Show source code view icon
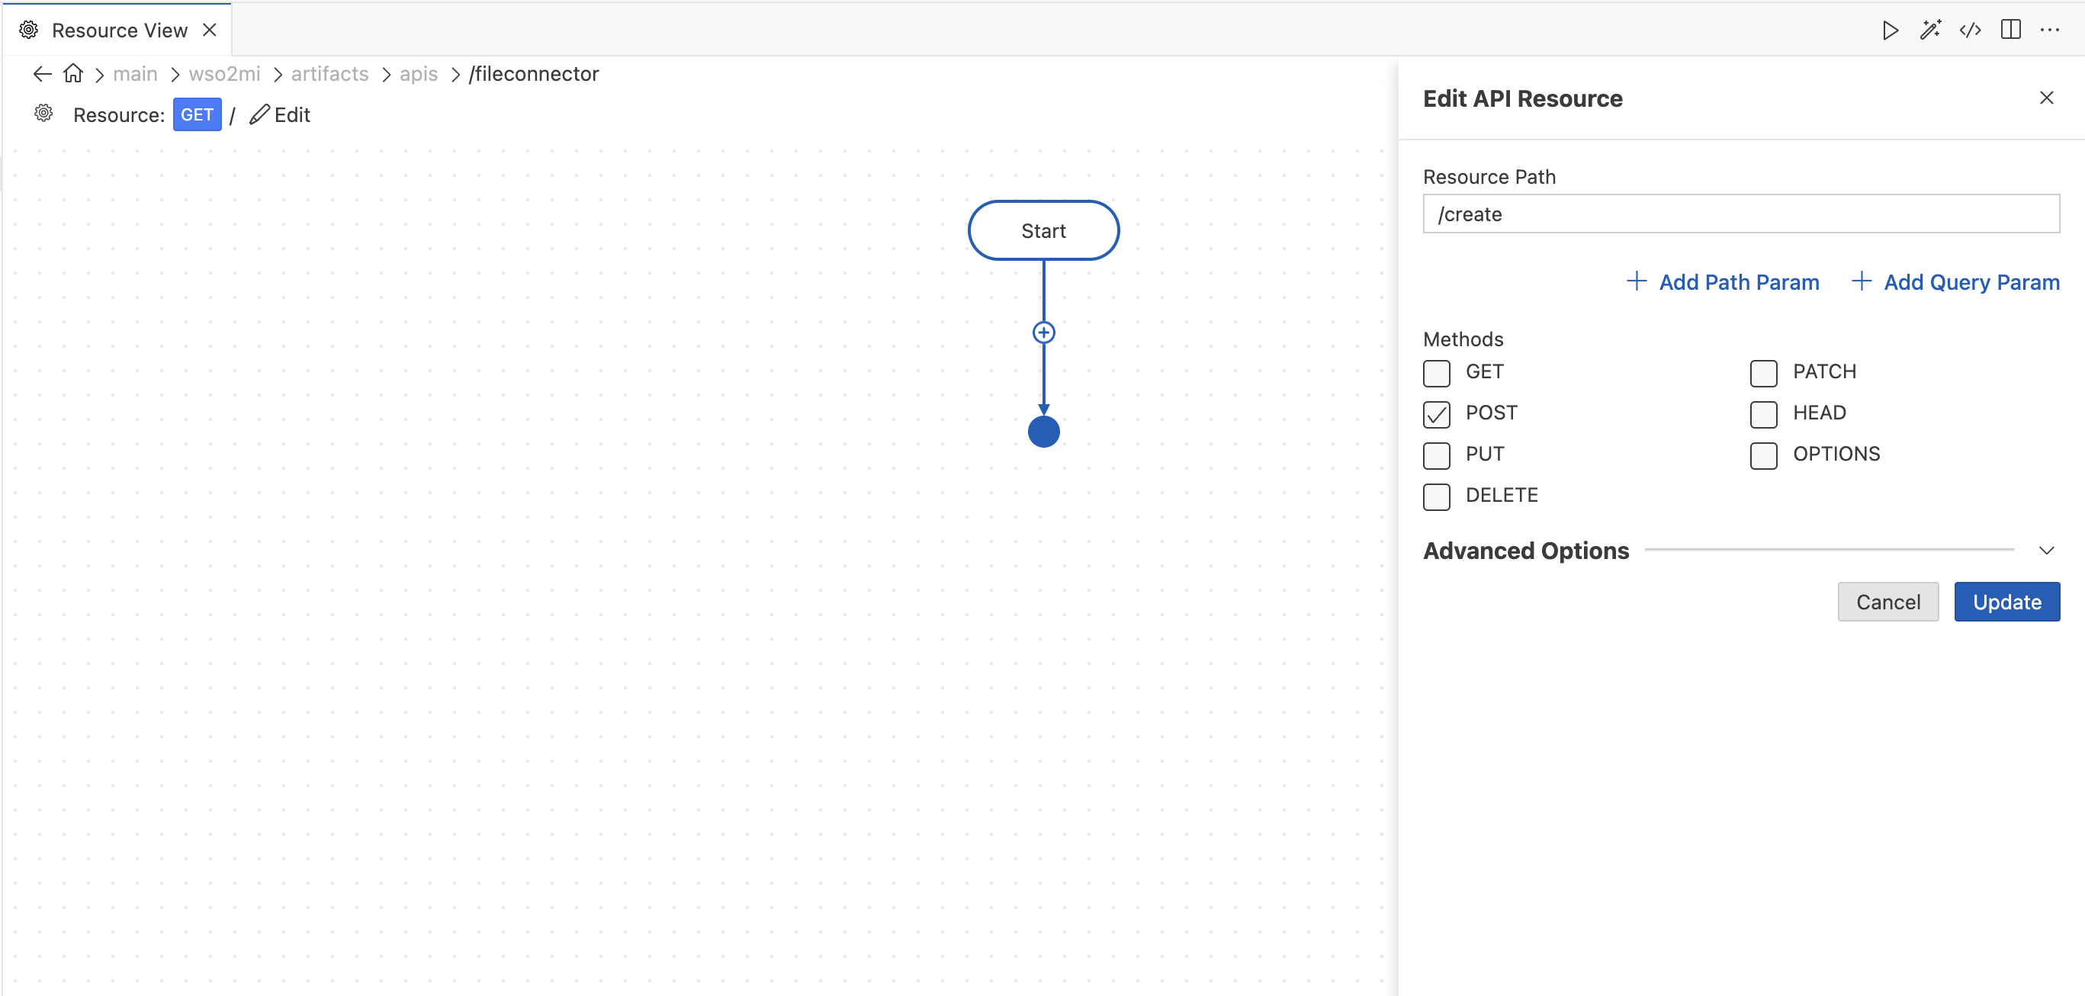Screen dimensions: 2085x996 tap(1970, 31)
